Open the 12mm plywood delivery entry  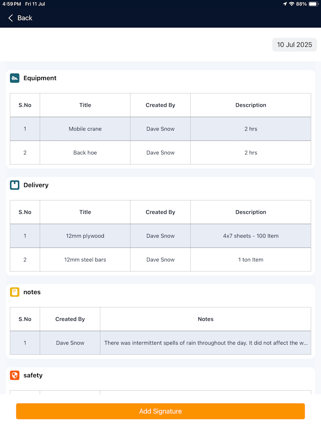click(160, 236)
